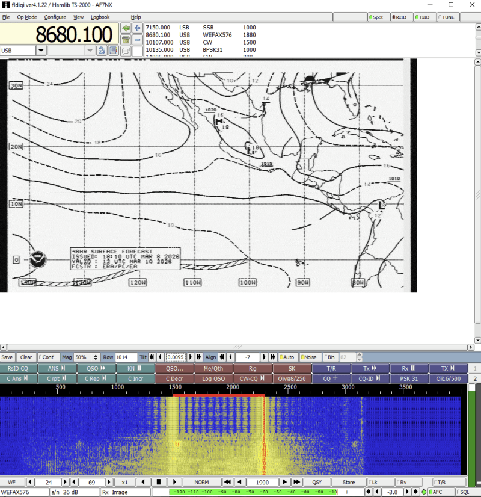Click the speech bubble icon near frequency list
This screenshot has width=481, height=497.
pyautogui.click(x=126, y=51)
